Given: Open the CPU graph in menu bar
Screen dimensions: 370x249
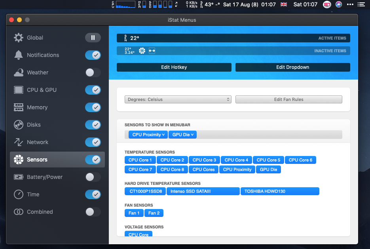Looking at the screenshot, I should pyautogui.click(x=123, y=4).
